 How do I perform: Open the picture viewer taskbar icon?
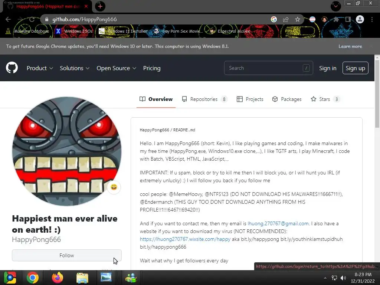point(106,278)
